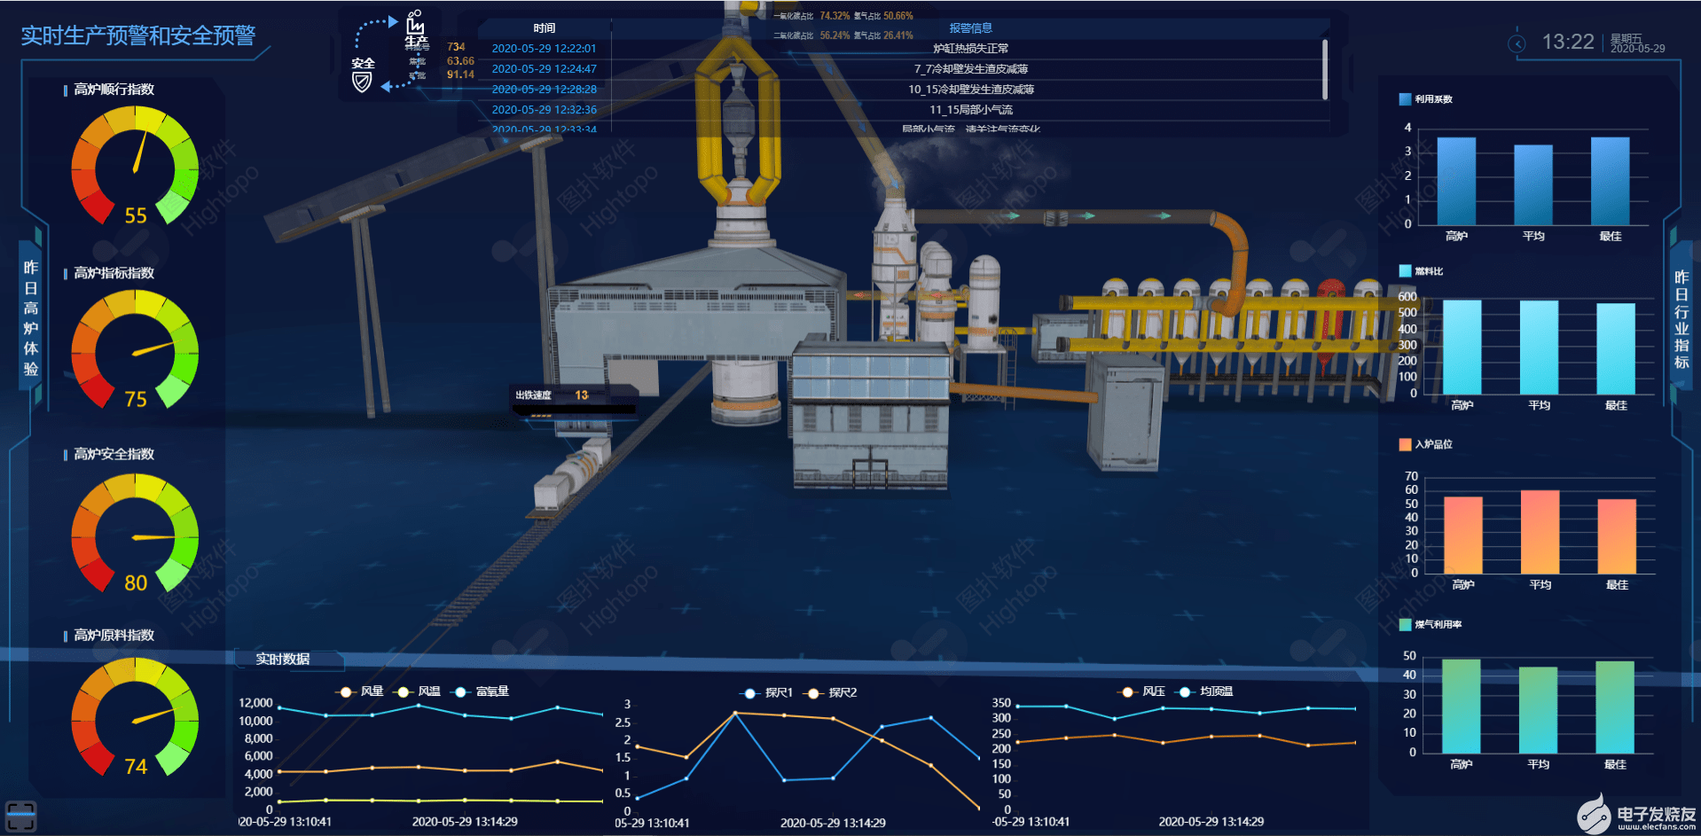
Task: Click the 平均 bar in 煤气利用率 chart
Action: 1539,709
